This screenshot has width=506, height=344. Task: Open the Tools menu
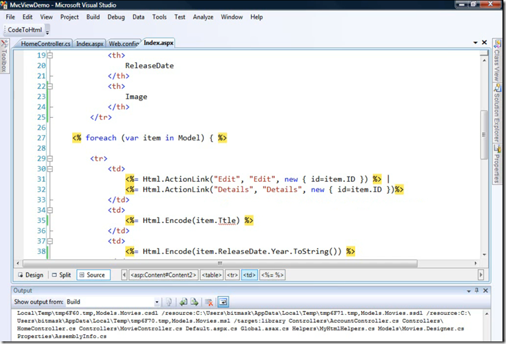point(160,17)
